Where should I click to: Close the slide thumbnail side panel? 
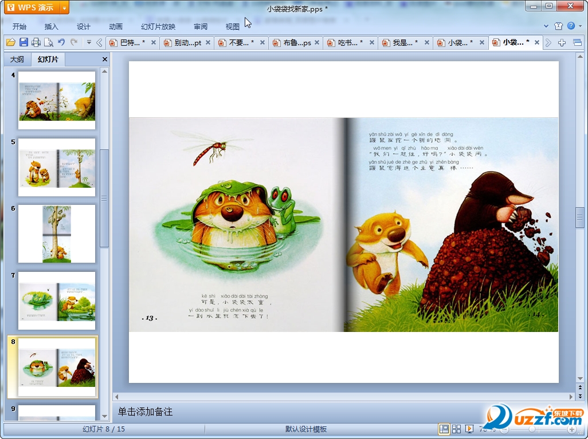click(x=105, y=59)
